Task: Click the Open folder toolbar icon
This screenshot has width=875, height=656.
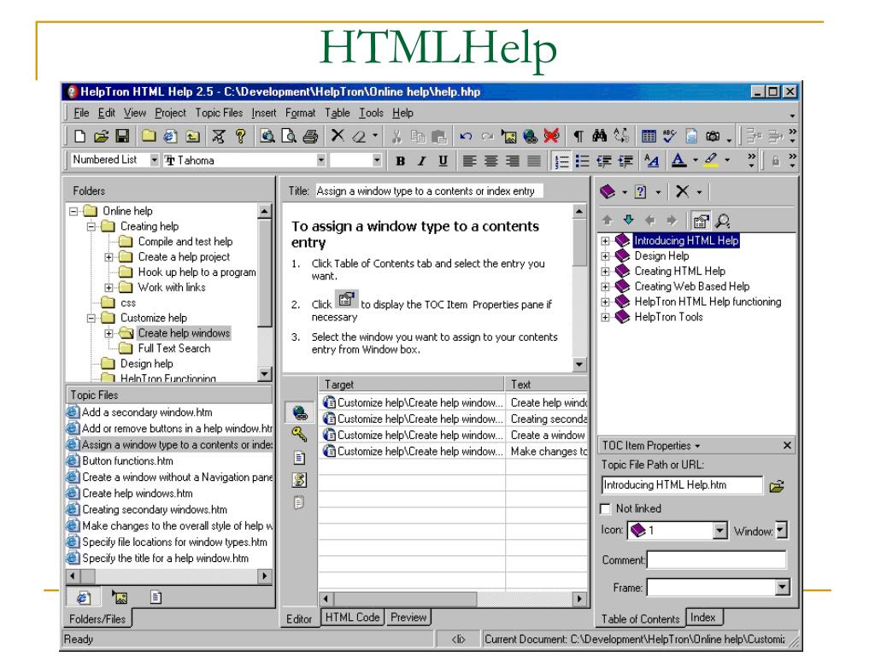Action: 101,136
